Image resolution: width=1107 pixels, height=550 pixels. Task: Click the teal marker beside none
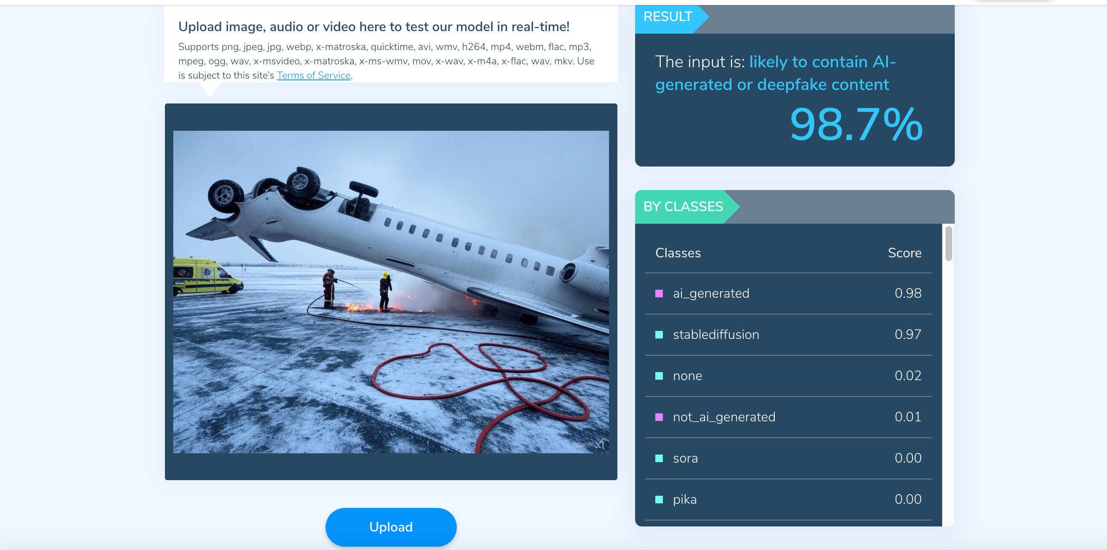659,376
